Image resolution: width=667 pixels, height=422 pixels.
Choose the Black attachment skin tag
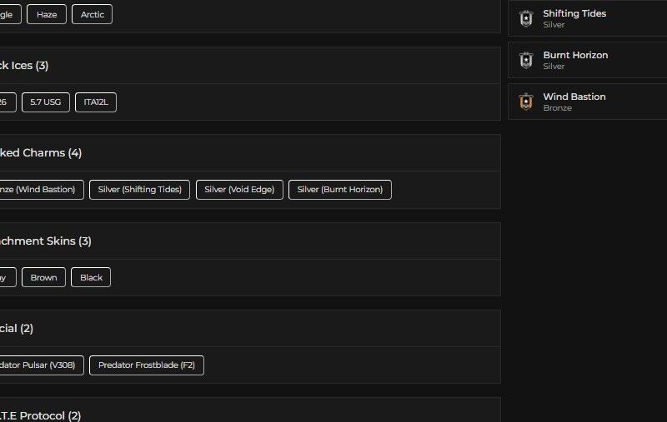91,277
